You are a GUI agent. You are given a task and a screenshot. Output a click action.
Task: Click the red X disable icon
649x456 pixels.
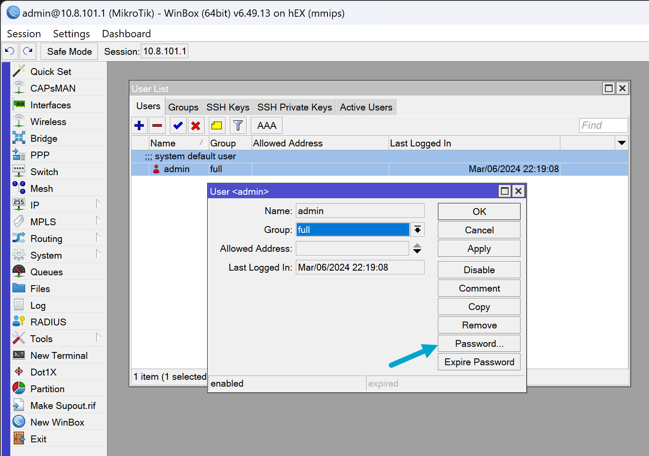[196, 125]
